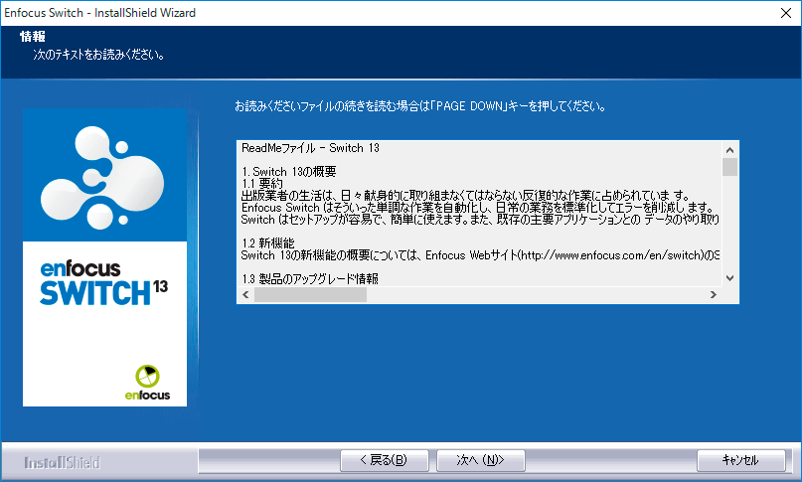
Task: Click the '1. Switch 13の概要' line
Action: (x=289, y=172)
